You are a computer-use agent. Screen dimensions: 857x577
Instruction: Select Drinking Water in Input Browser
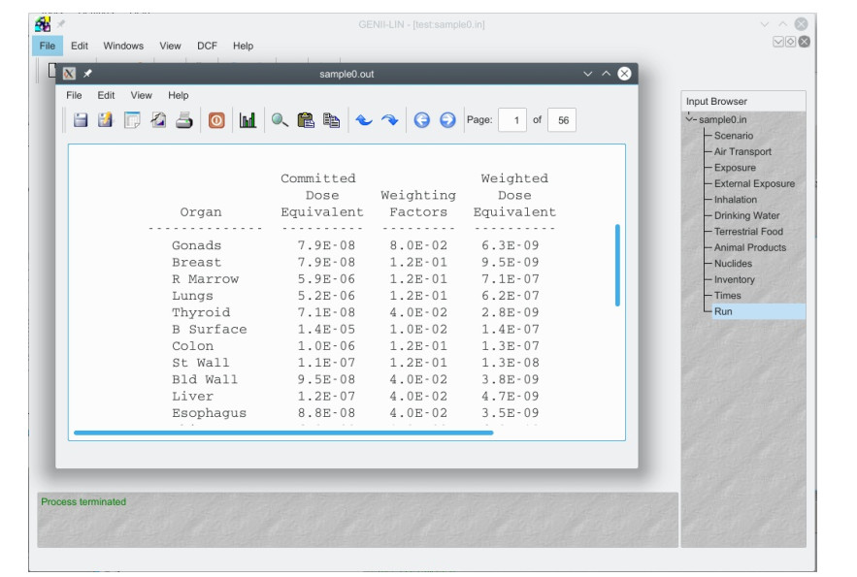pos(746,215)
